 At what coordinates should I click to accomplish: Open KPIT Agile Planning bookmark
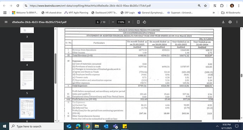[76, 13]
